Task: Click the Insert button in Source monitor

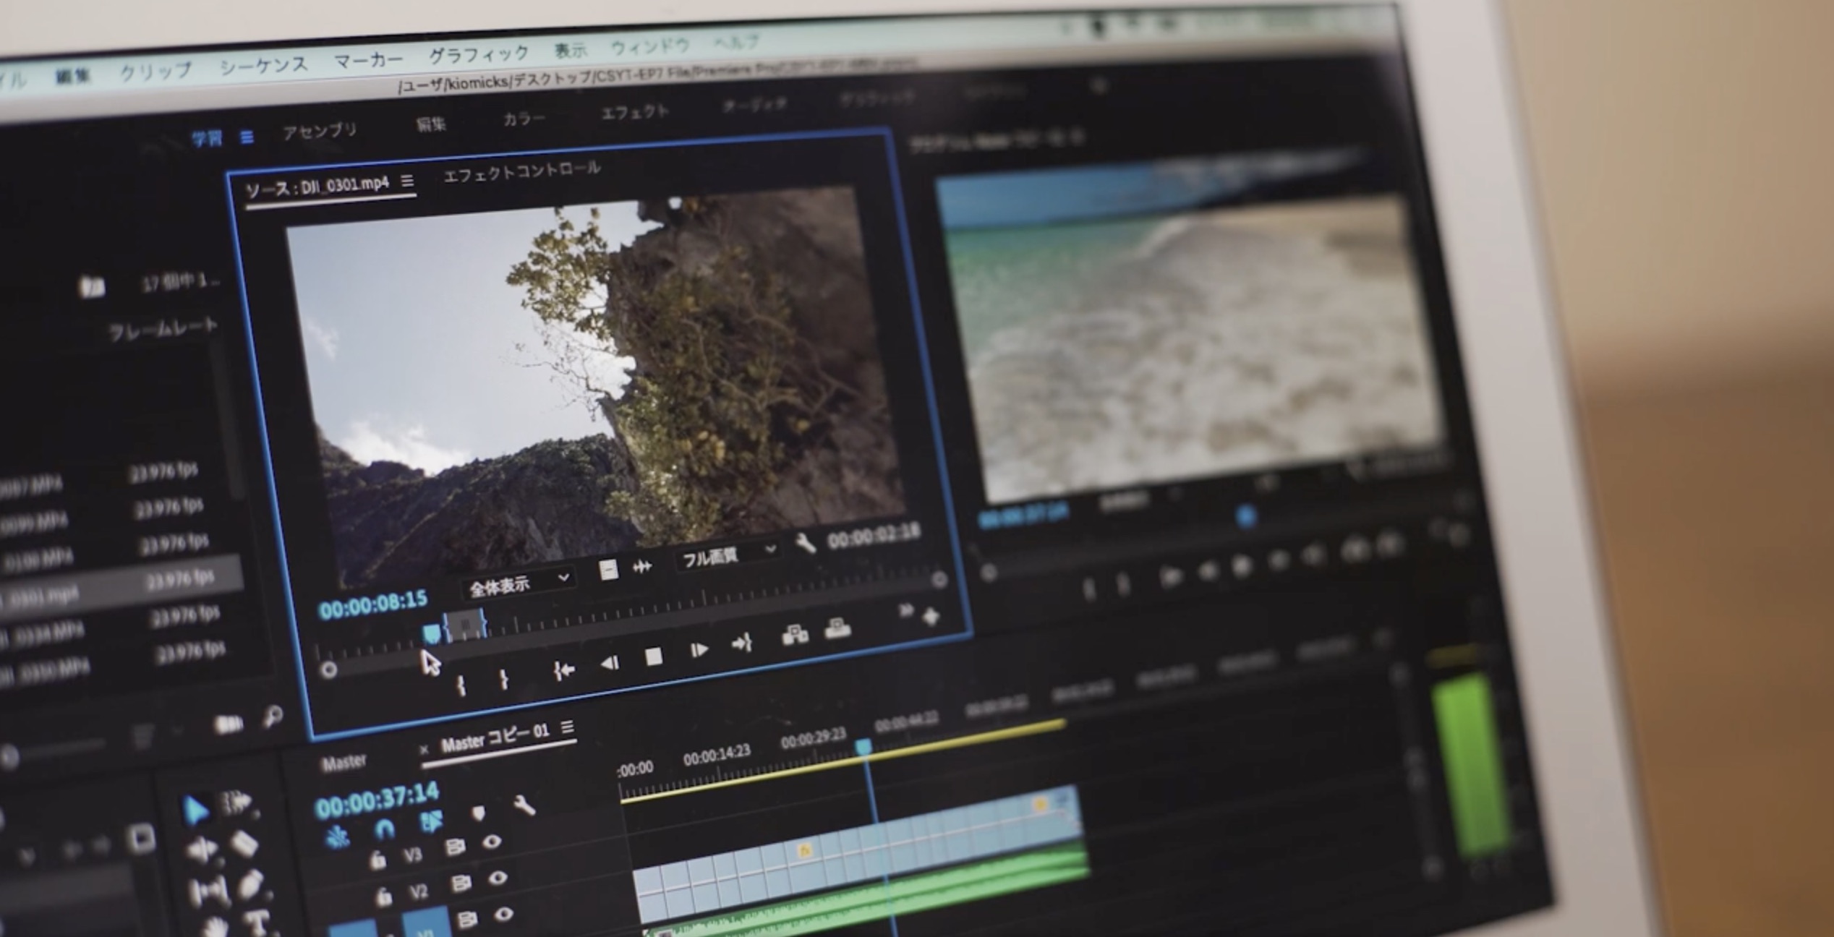Action: click(x=795, y=635)
